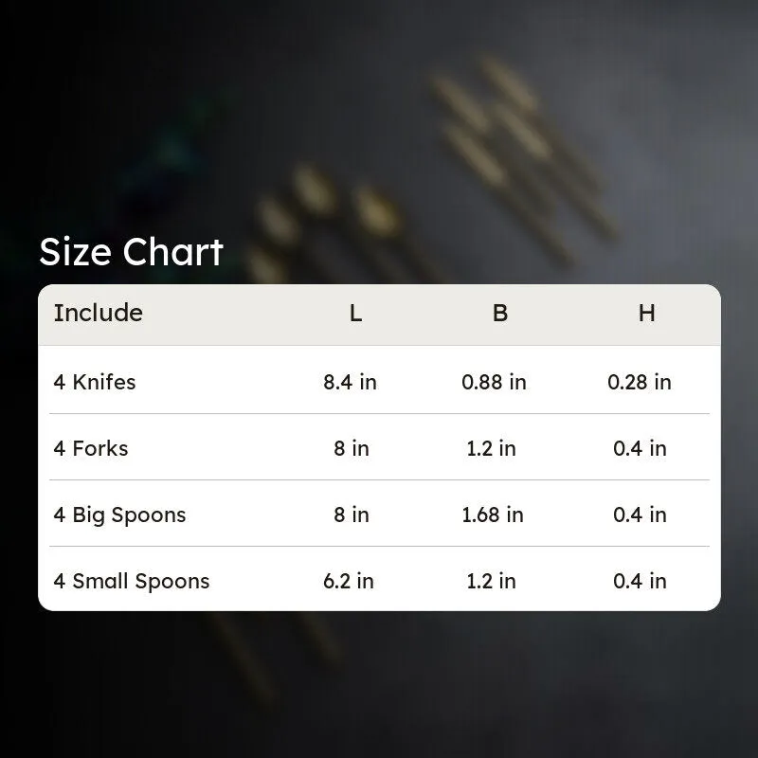
Task: Click the 6.2 in Small Spoons length
Action: (349, 581)
